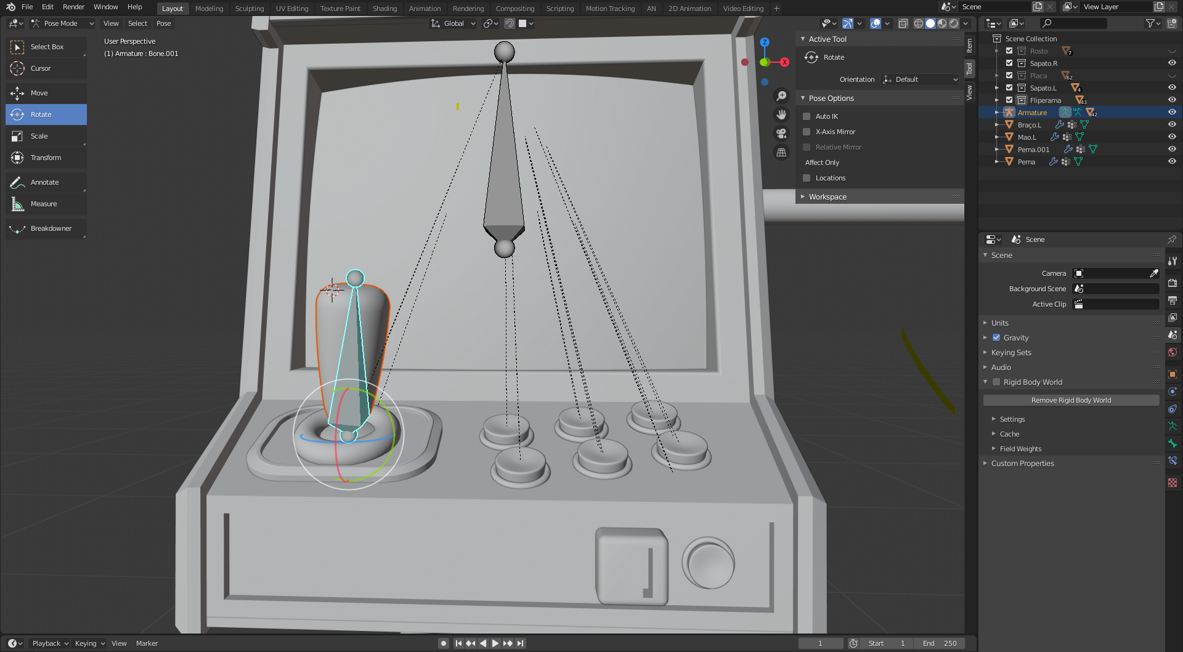Open the Marker menu in timeline
Viewport: 1183px width, 652px height.
pos(147,643)
